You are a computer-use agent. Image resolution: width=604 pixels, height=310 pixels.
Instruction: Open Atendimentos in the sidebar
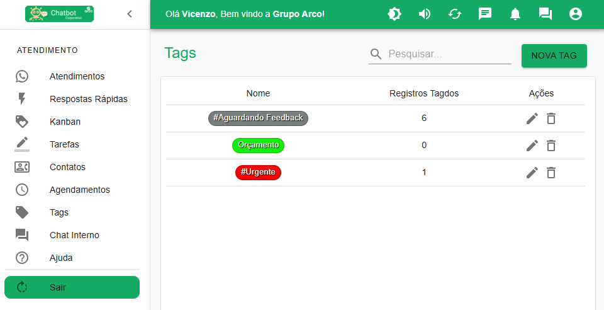click(x=77, y=76)
